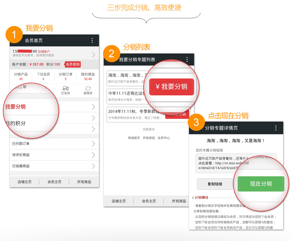292x241 pixels.
Task: Select 我的积分 in the member menu
Action: tap(15, 123)
